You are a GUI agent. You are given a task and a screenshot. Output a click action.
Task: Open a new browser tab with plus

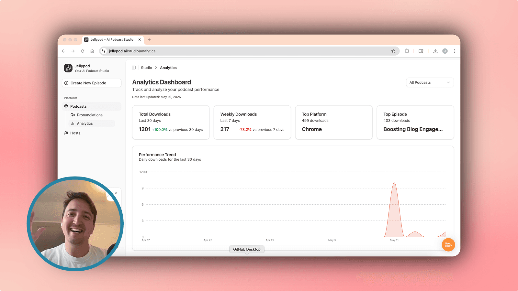pos(149,40)
